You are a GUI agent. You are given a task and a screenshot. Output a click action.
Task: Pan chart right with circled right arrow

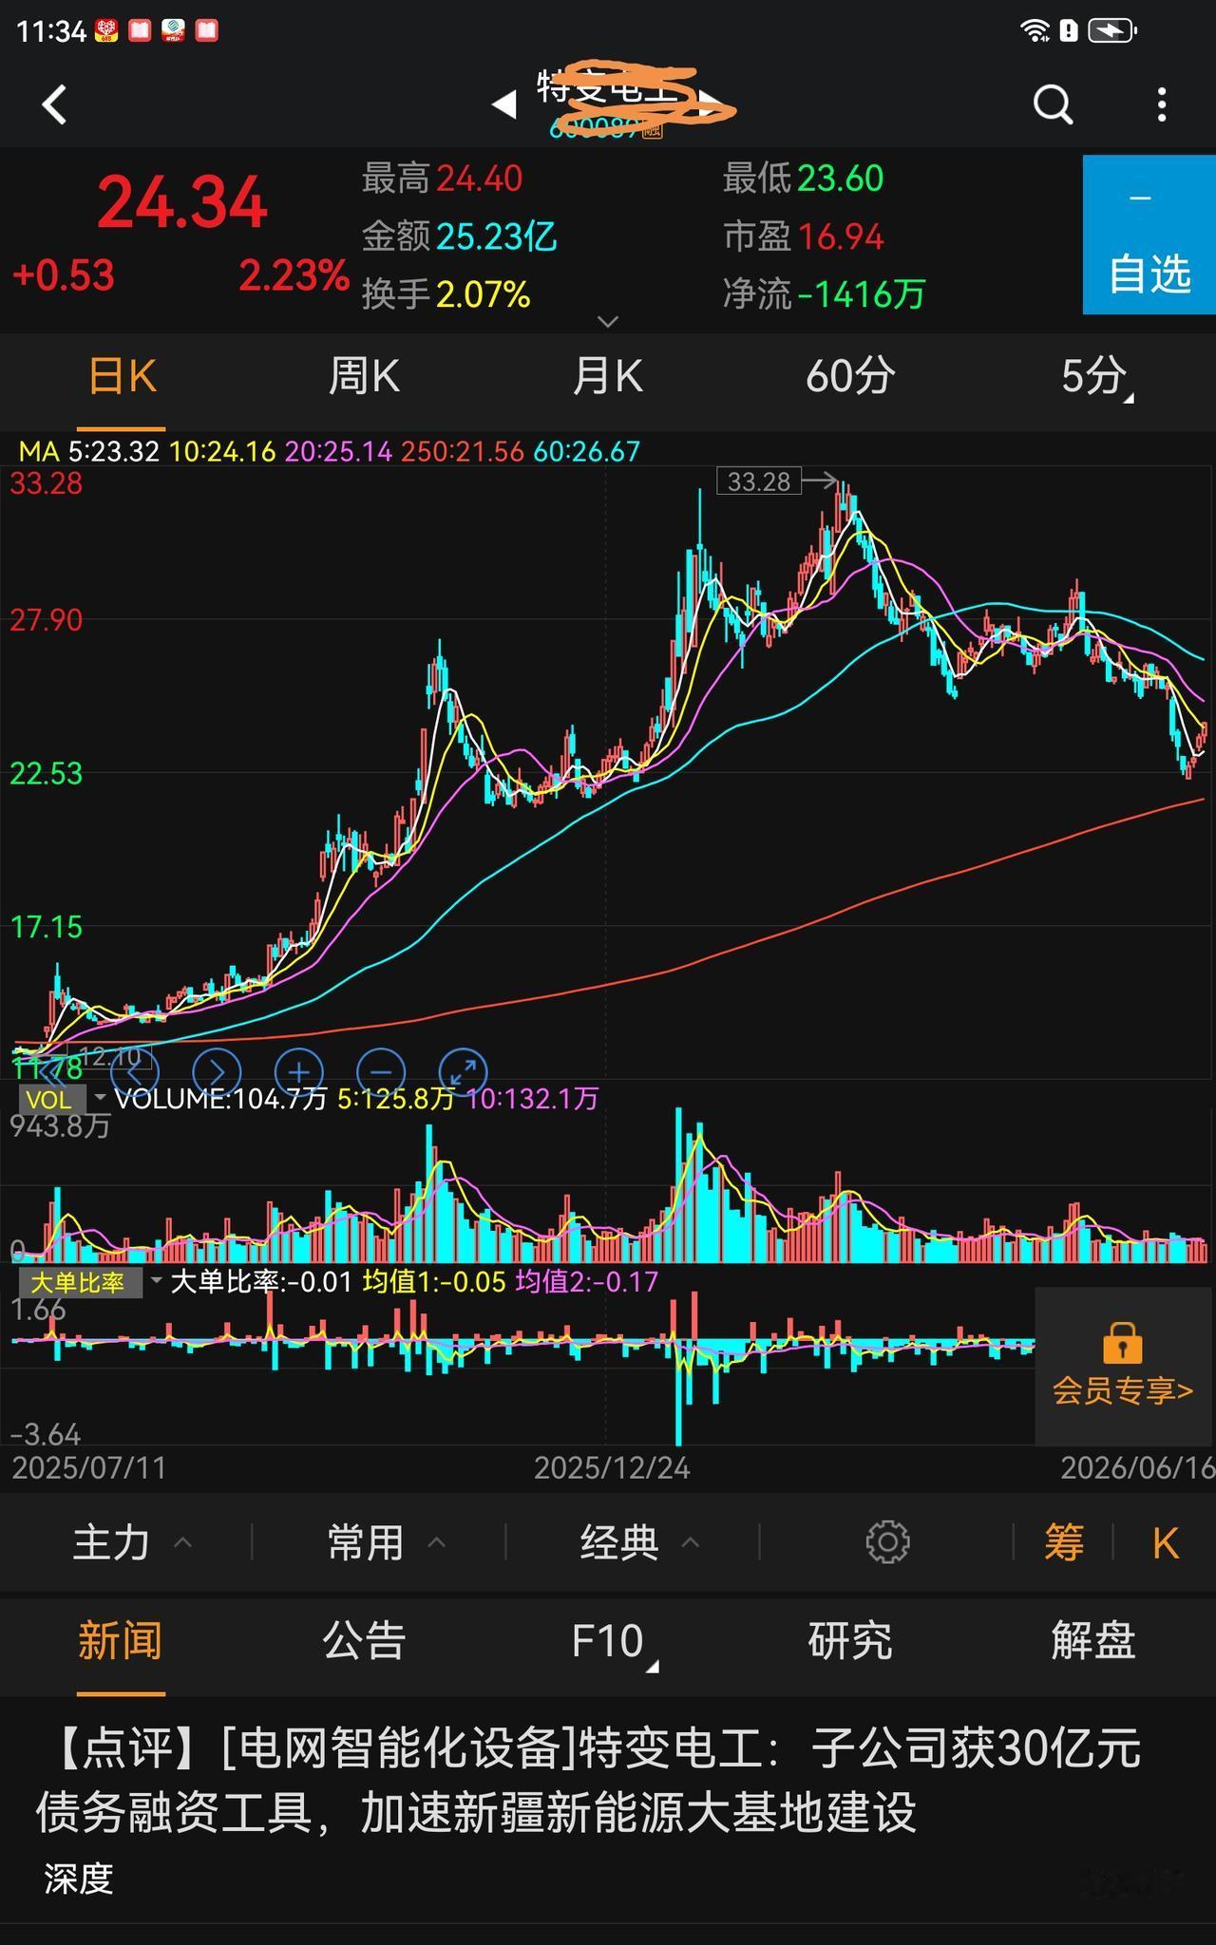tap(217, 1073)
